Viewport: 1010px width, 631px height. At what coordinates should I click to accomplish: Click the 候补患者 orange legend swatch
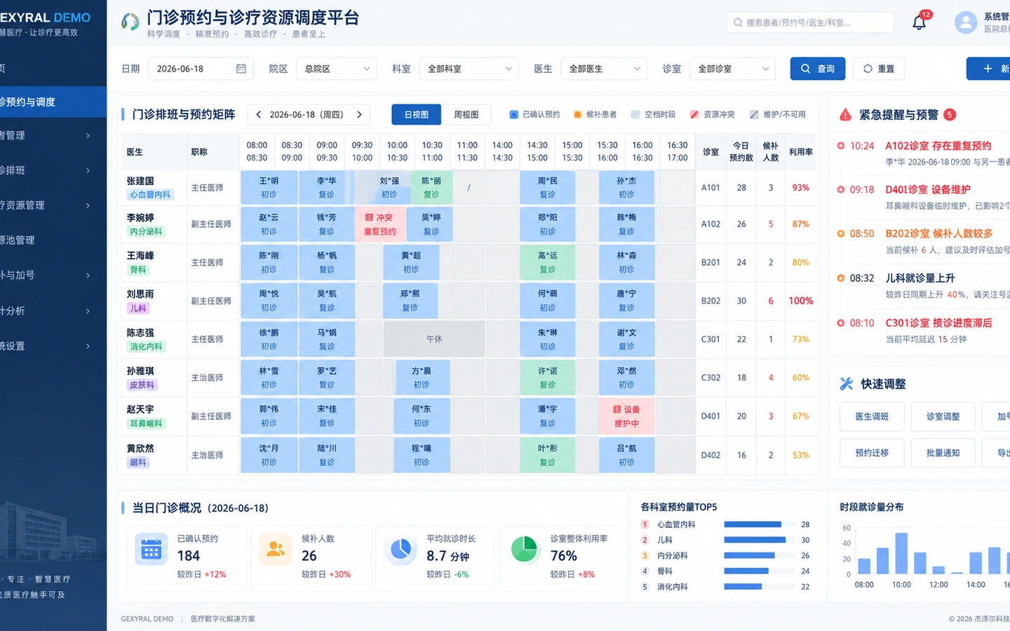[x=577, y=114]
